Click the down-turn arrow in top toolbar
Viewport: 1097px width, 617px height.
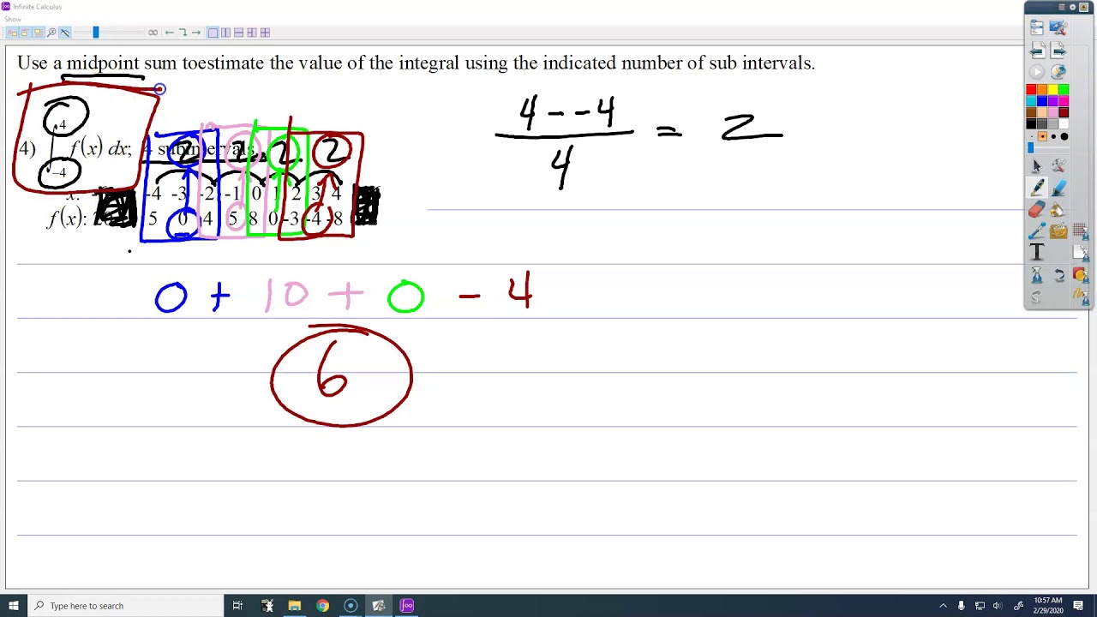(183, 33)
